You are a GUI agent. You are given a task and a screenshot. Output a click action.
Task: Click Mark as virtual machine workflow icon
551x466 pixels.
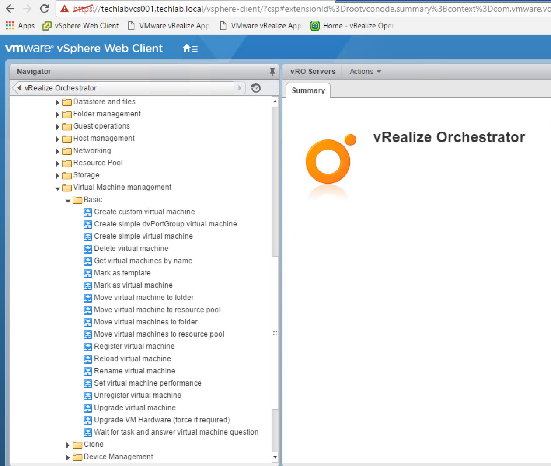point(88,285)
